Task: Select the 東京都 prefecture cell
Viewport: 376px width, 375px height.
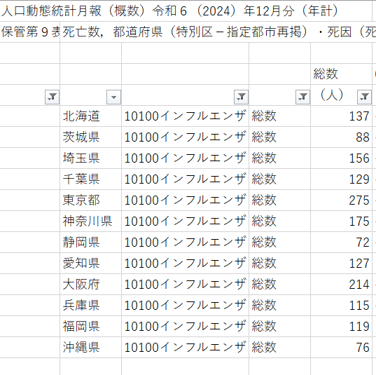Action: (90, 200)
